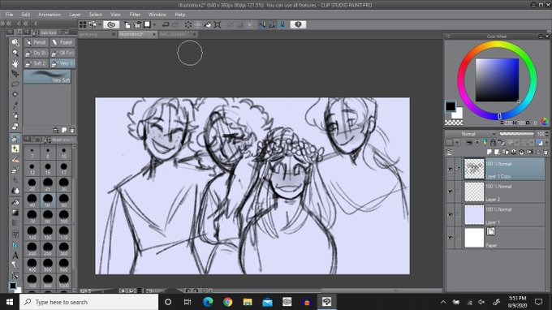This screenshot has height=310, width=552.
Task: Click the Fill command icon in command bar
Action: click(208, 24)
